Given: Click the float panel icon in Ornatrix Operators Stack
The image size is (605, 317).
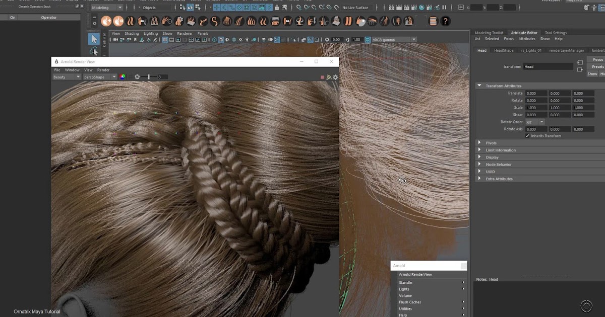Looking at the screenshot, I should tap(77, 6).
